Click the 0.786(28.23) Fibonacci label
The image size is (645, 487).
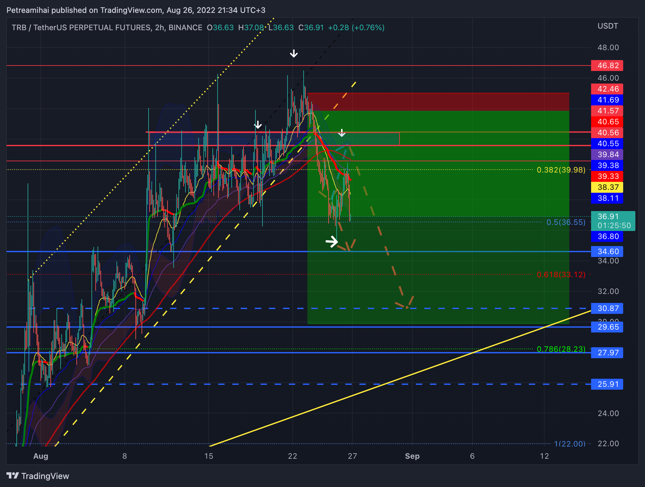561,349
